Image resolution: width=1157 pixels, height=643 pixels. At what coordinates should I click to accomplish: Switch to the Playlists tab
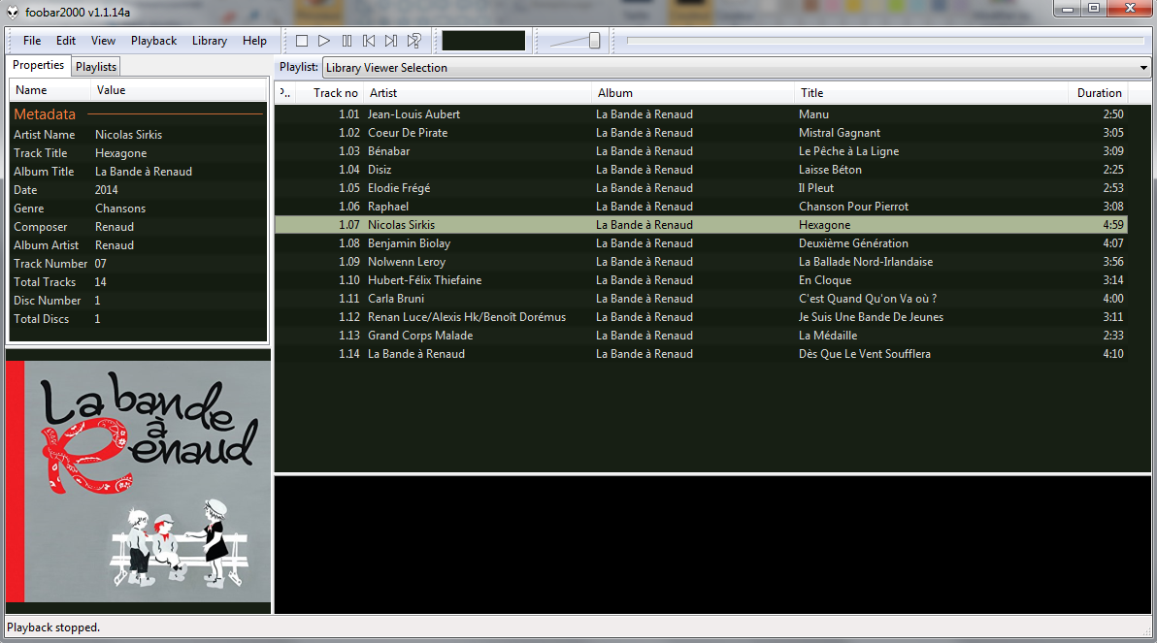pos(96,66)
